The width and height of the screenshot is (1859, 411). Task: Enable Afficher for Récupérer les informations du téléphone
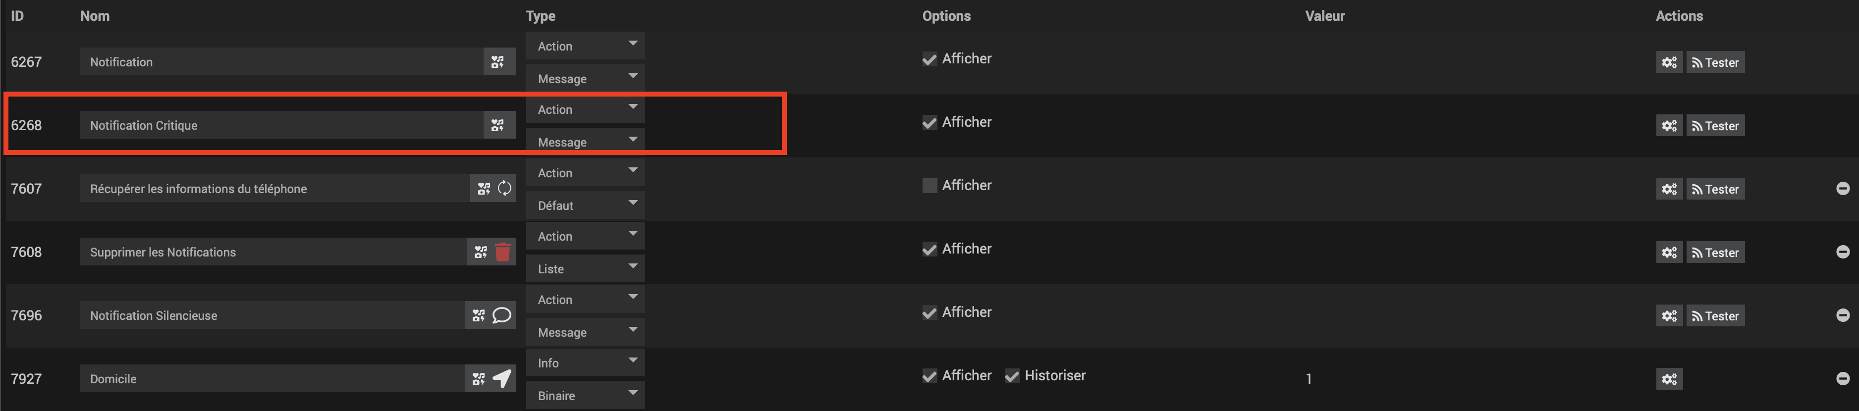[x=929, y=186]
